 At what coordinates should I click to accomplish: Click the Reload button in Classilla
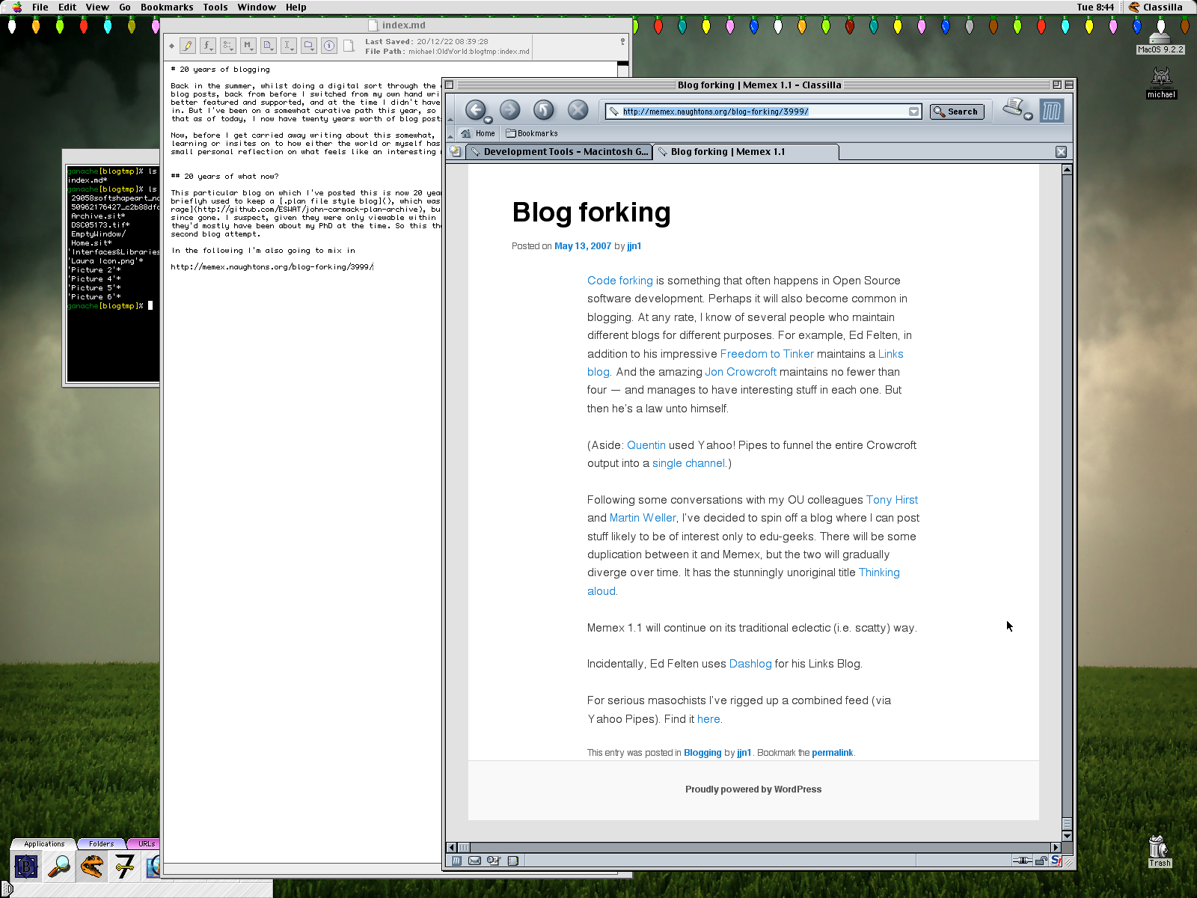click(x=544, y=110)
